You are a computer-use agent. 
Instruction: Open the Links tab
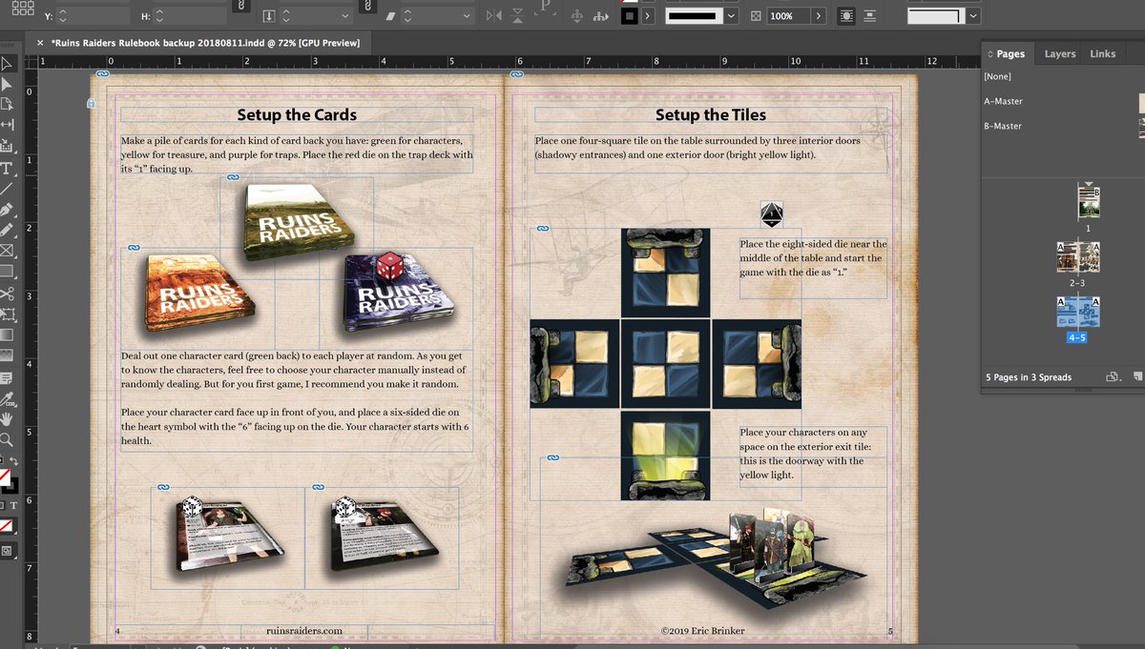tap(1103, 54)
